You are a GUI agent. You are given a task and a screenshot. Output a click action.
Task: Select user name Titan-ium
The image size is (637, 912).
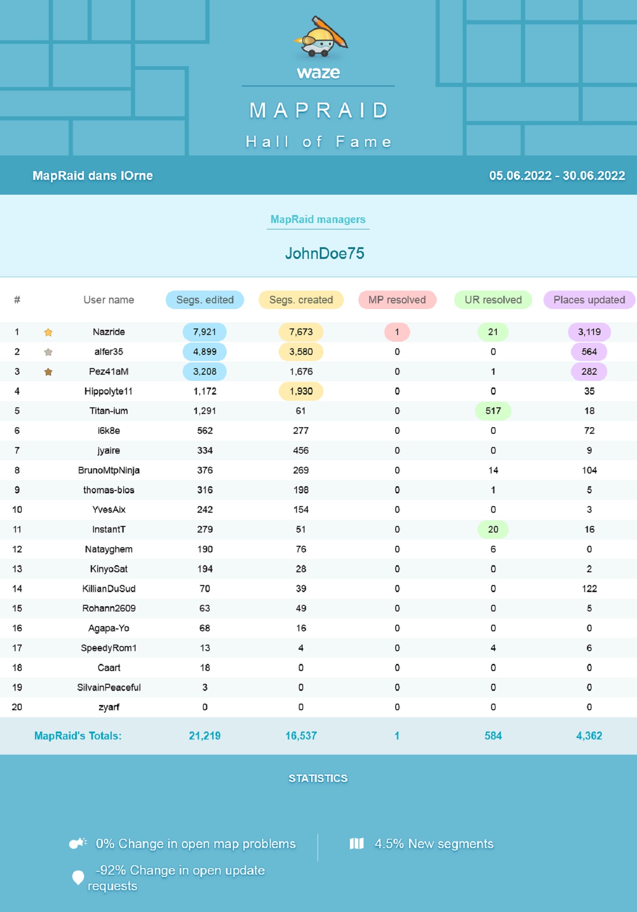pos(109,411)
